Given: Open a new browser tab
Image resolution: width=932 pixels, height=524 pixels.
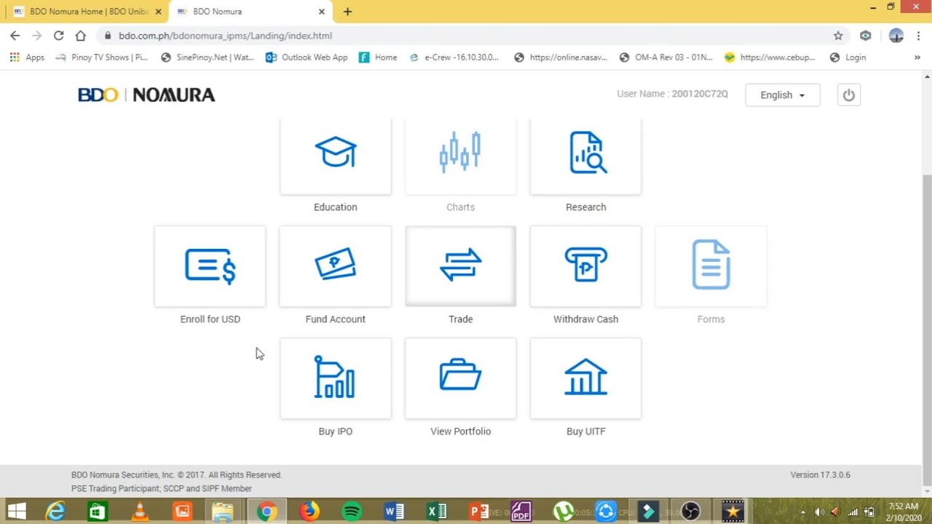Looking at the screenshot, I should coord(347,12).
